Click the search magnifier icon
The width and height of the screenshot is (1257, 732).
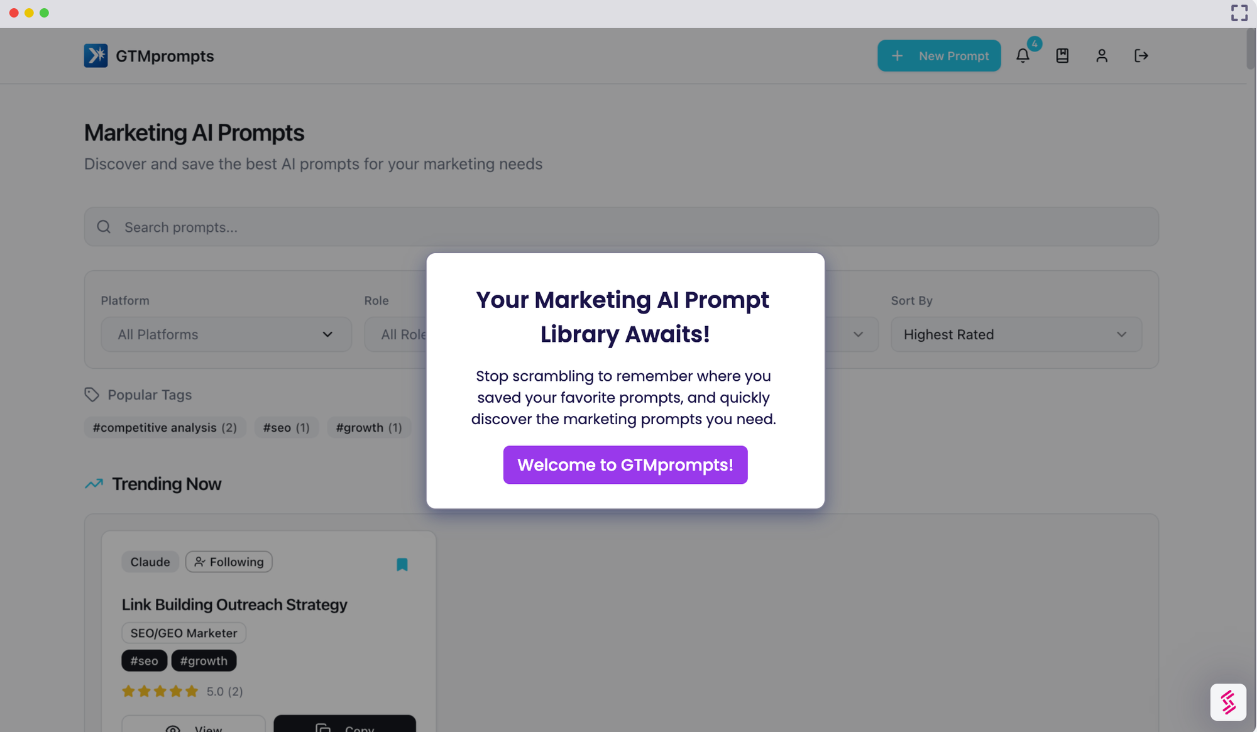(x=104, y=227)
